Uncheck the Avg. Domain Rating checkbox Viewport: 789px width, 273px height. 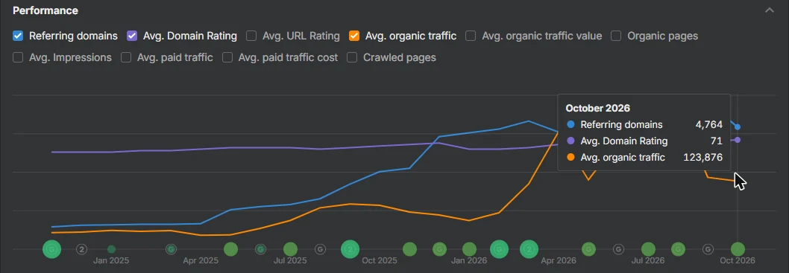pos(132,36)
